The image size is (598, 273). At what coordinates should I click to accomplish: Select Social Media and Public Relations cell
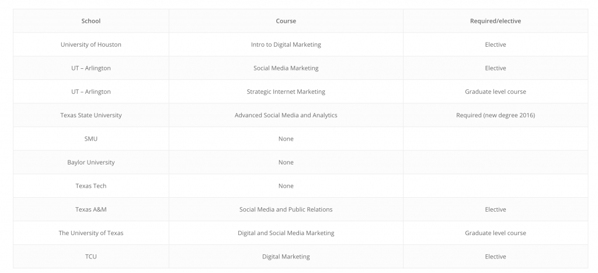[x=286, y=210]
